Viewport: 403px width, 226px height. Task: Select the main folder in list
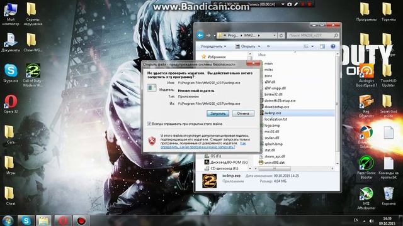coord(269,63)
